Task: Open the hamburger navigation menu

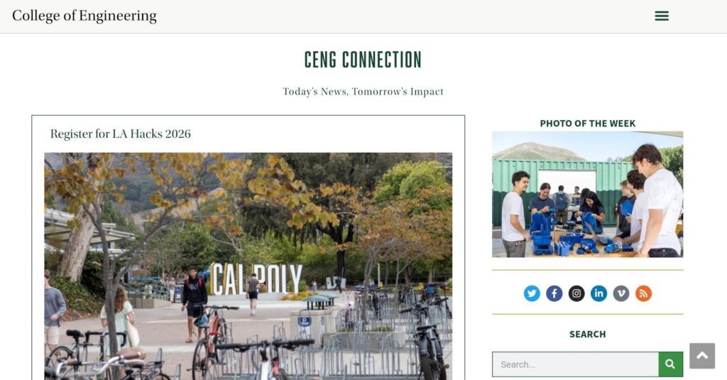Action: pyautogui.click(x=662, y=16)
